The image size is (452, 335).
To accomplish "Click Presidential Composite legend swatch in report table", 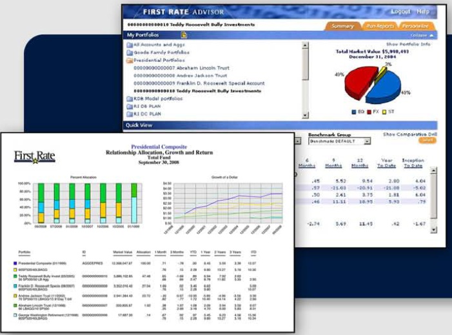I will point(15,263).
